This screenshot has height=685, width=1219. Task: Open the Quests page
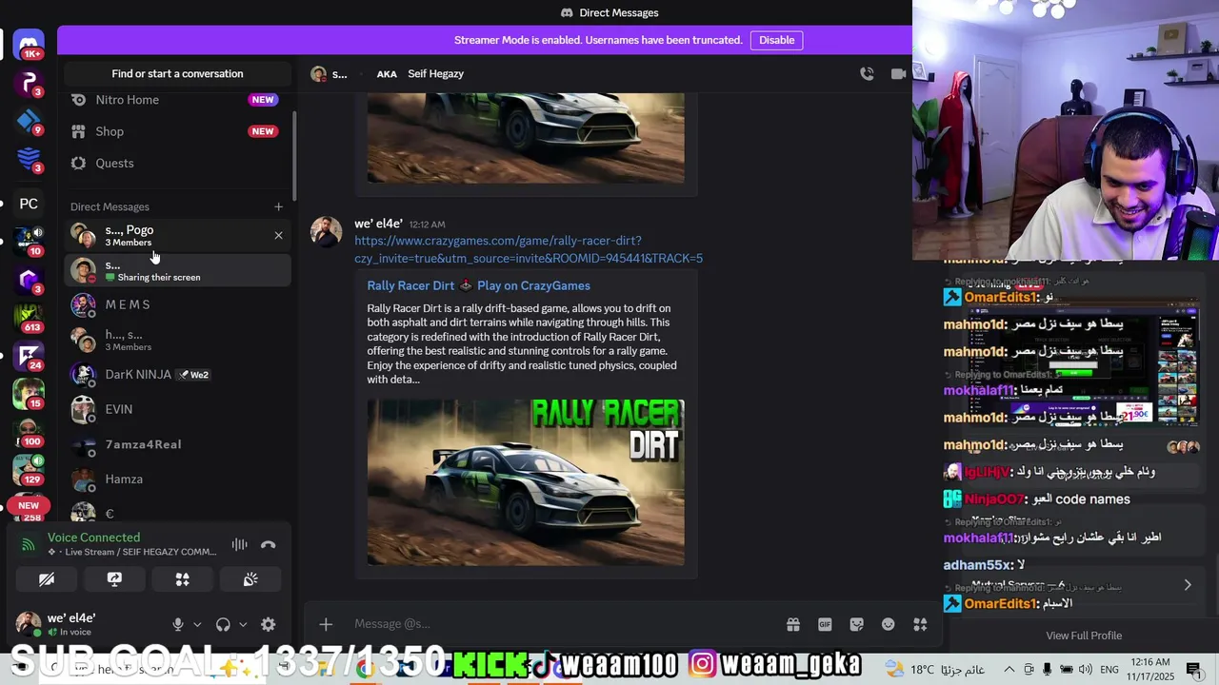click(177, 163)
